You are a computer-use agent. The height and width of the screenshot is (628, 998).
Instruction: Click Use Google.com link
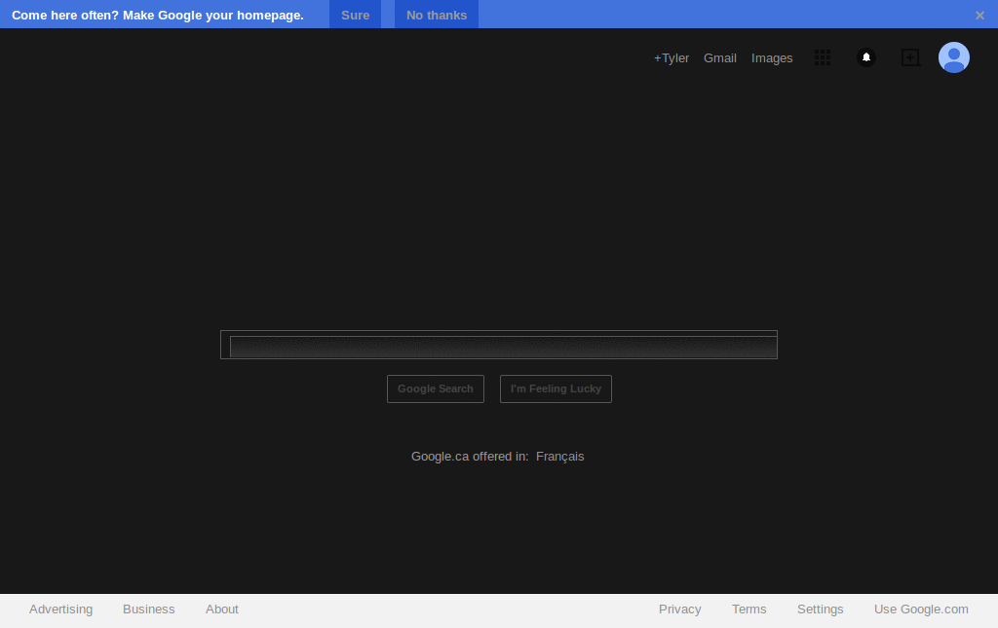pos(921,609)
